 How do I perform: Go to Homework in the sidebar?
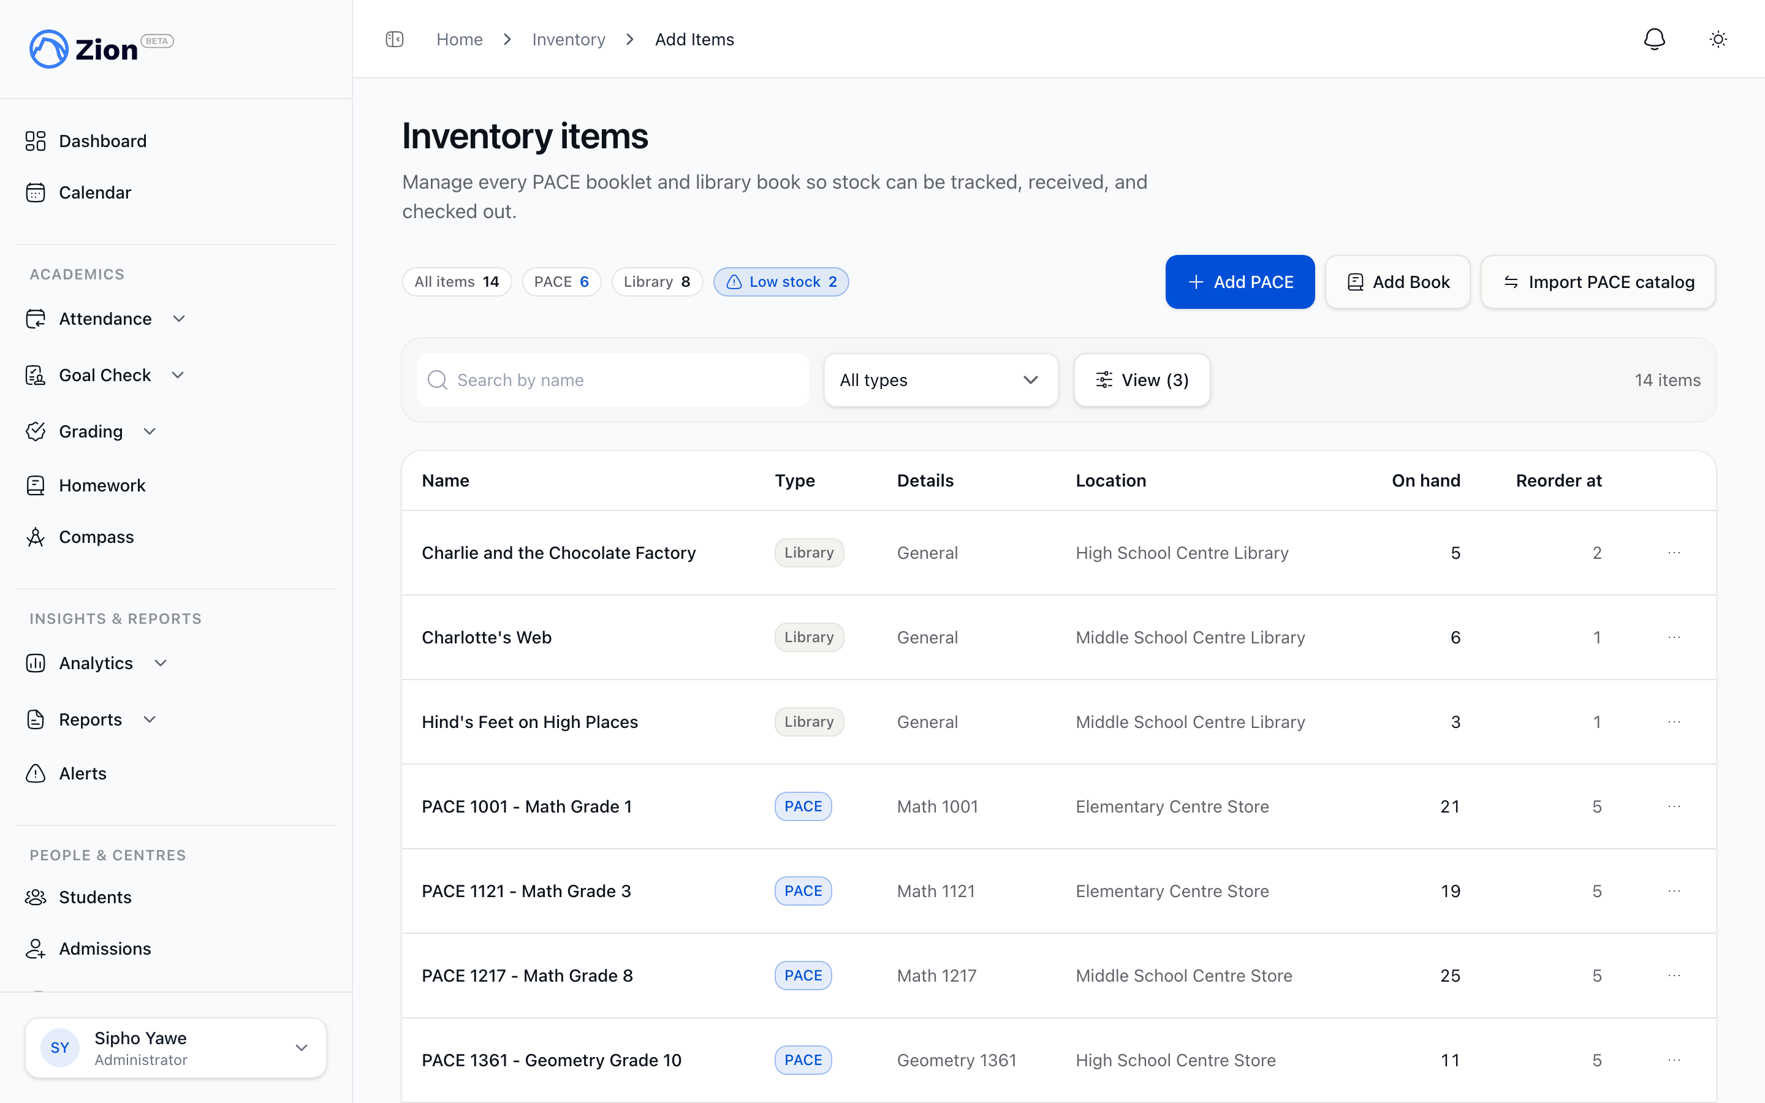click(86, 485)
